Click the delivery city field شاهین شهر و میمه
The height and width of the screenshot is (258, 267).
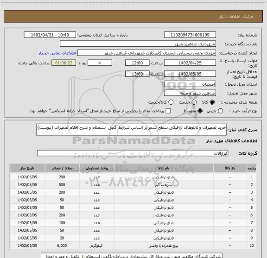point(190,93)
